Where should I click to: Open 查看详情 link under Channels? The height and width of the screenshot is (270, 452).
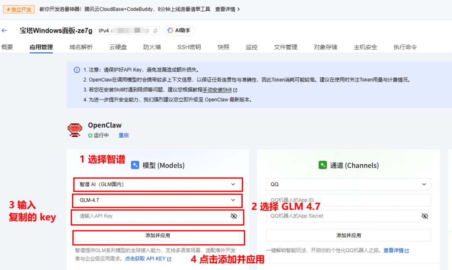pyautogui.click(x=396, y=251)
